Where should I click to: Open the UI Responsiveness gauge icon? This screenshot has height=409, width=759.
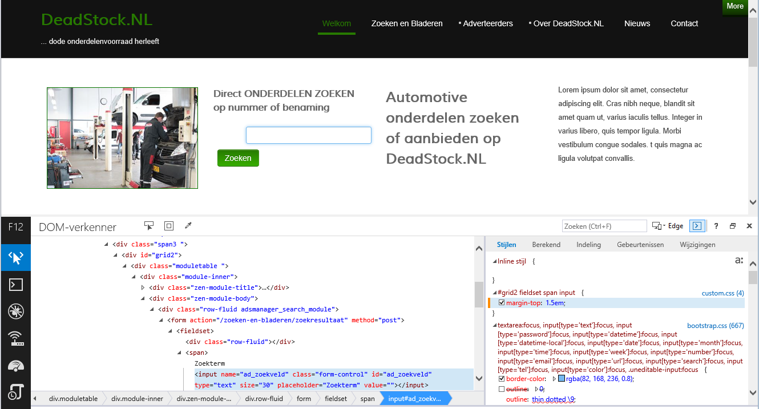coord(15,366)
